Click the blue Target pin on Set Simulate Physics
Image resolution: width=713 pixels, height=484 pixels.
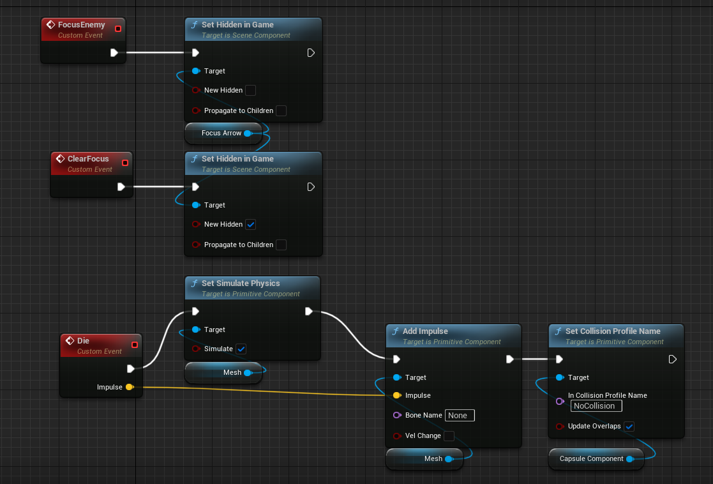pyautogui.click(x=196, y=329)
